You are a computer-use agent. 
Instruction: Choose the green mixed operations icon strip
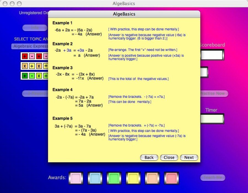tap(35, 76)
